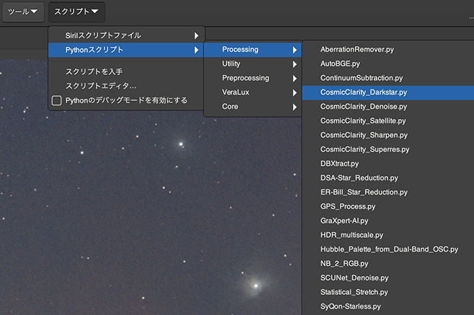Image resolution: width=474 pixels, height=315 pixels.
Task: Run AberrationRemover.py script
Action: pyautogui.click(x=356, y=49)
